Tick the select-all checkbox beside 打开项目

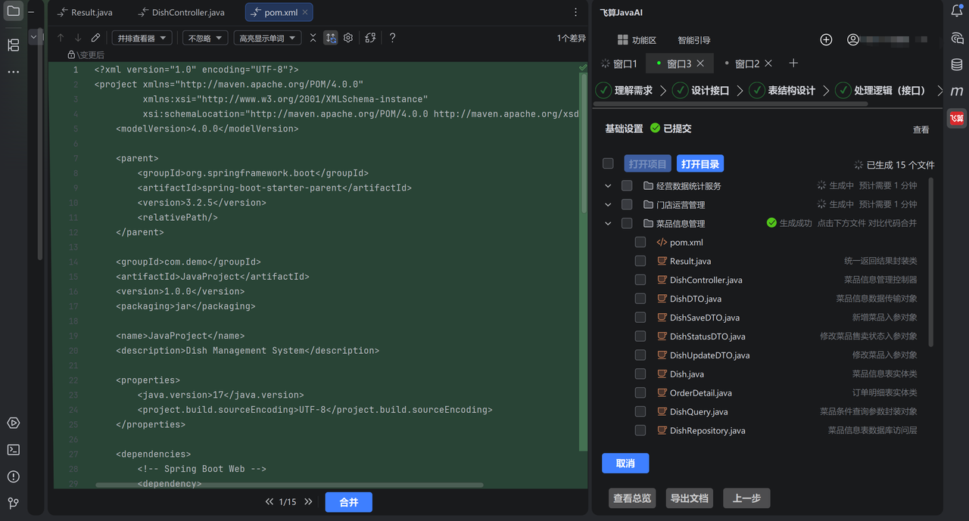pos(608,163)
